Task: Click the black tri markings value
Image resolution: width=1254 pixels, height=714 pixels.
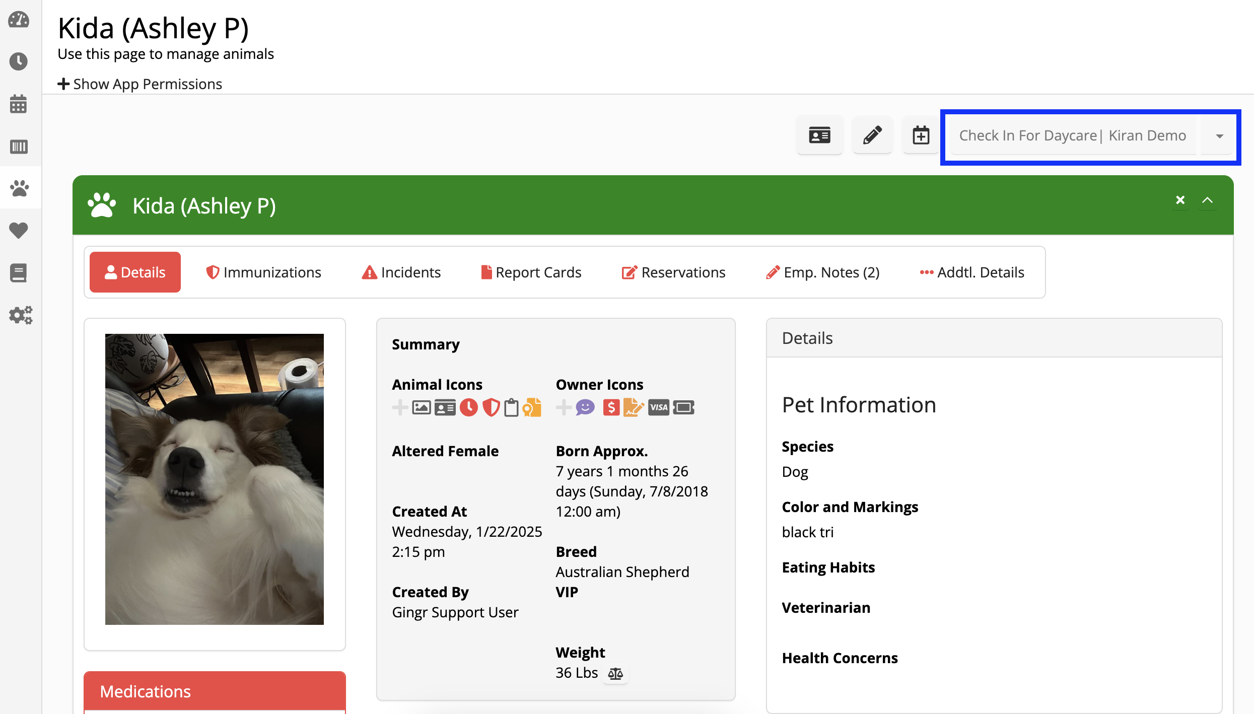Action: (808, 532)
